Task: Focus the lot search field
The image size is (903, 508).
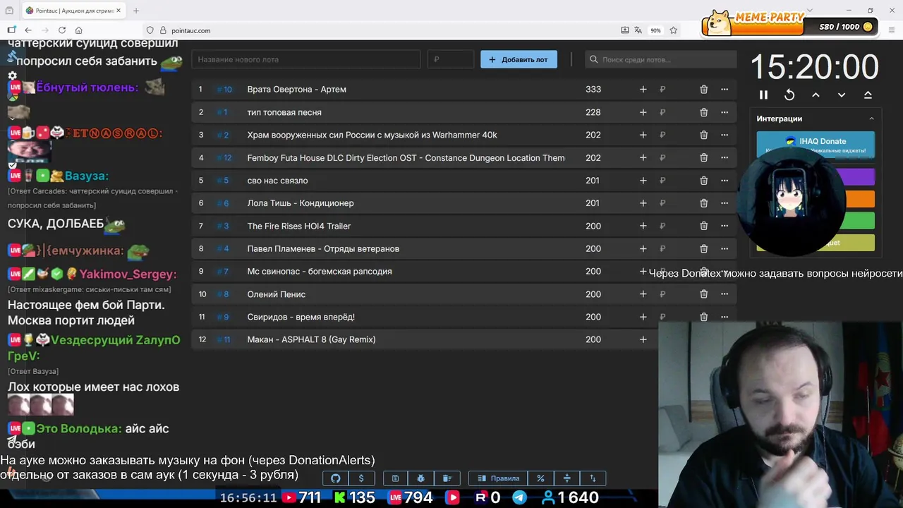Action: tap(661, 59)
